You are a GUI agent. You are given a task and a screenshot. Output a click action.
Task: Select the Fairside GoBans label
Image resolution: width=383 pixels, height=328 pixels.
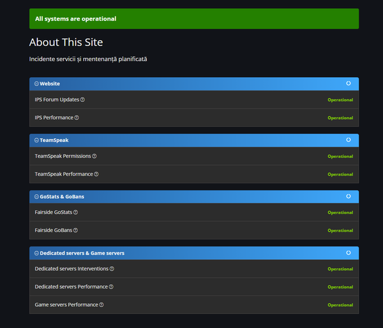(x=54, y=231)
